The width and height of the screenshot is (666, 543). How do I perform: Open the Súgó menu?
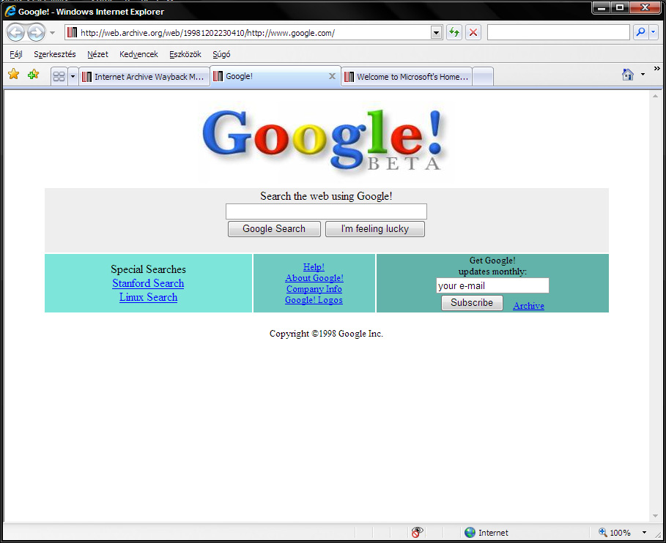(x=221, y=54)
